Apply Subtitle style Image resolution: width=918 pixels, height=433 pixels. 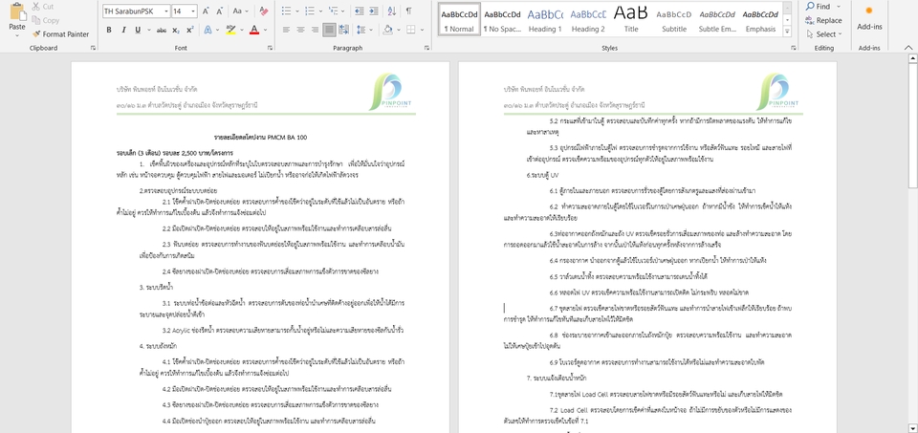(674, 19)
